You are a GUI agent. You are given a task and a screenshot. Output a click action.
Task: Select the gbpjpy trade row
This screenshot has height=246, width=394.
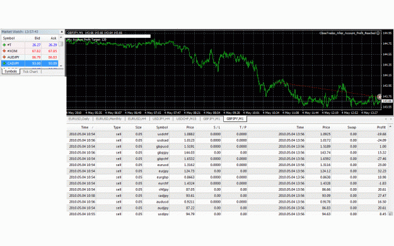(x=227, y=152)
